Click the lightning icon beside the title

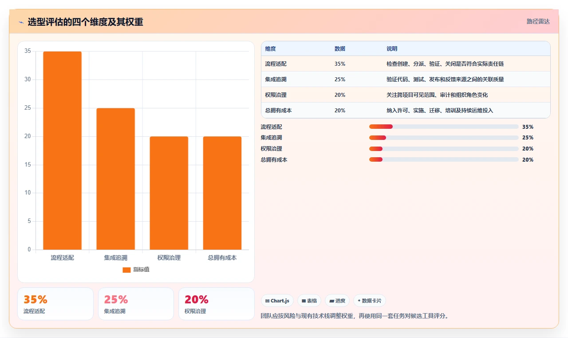point(21,22)
